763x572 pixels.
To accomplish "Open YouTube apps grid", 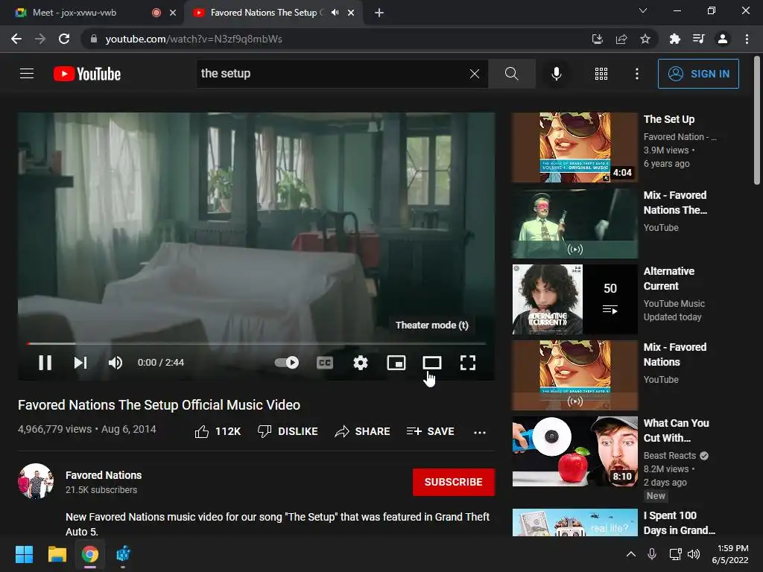I will click(x=601, y=74).
